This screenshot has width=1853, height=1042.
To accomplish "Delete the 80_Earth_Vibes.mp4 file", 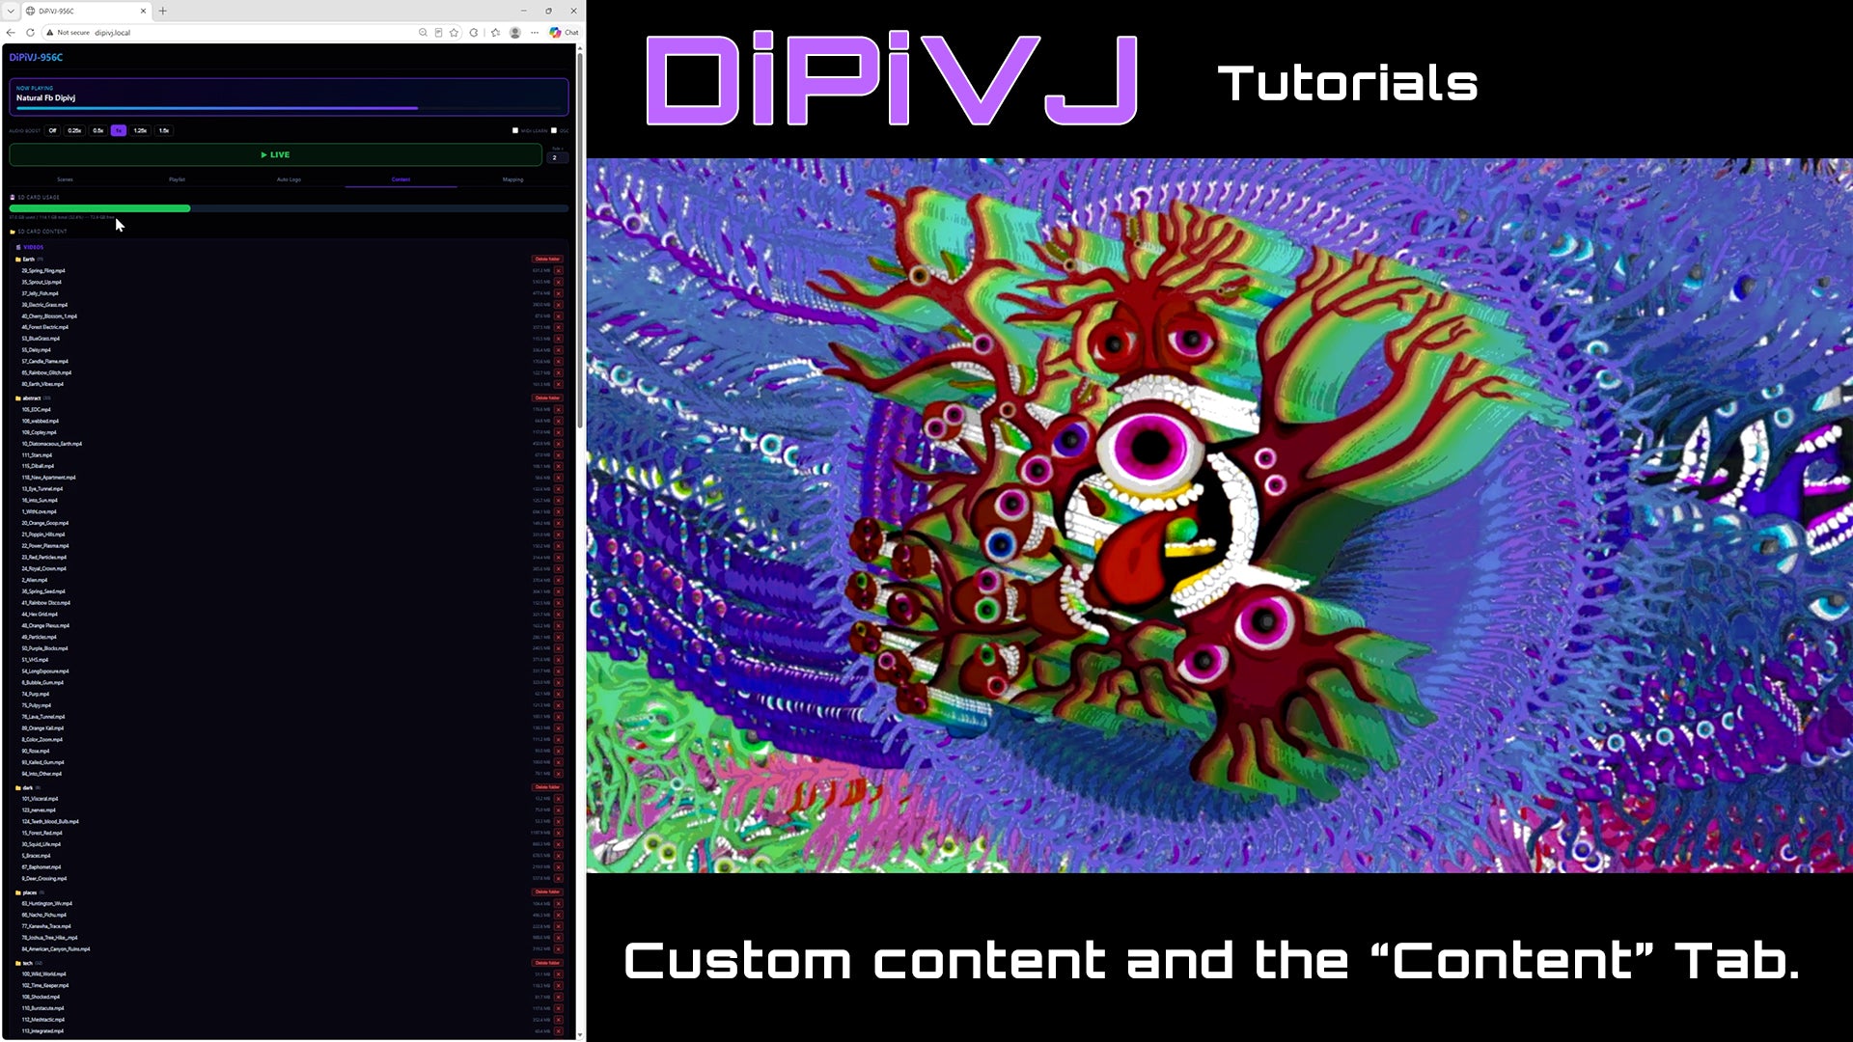I will (x=558, y=384).
